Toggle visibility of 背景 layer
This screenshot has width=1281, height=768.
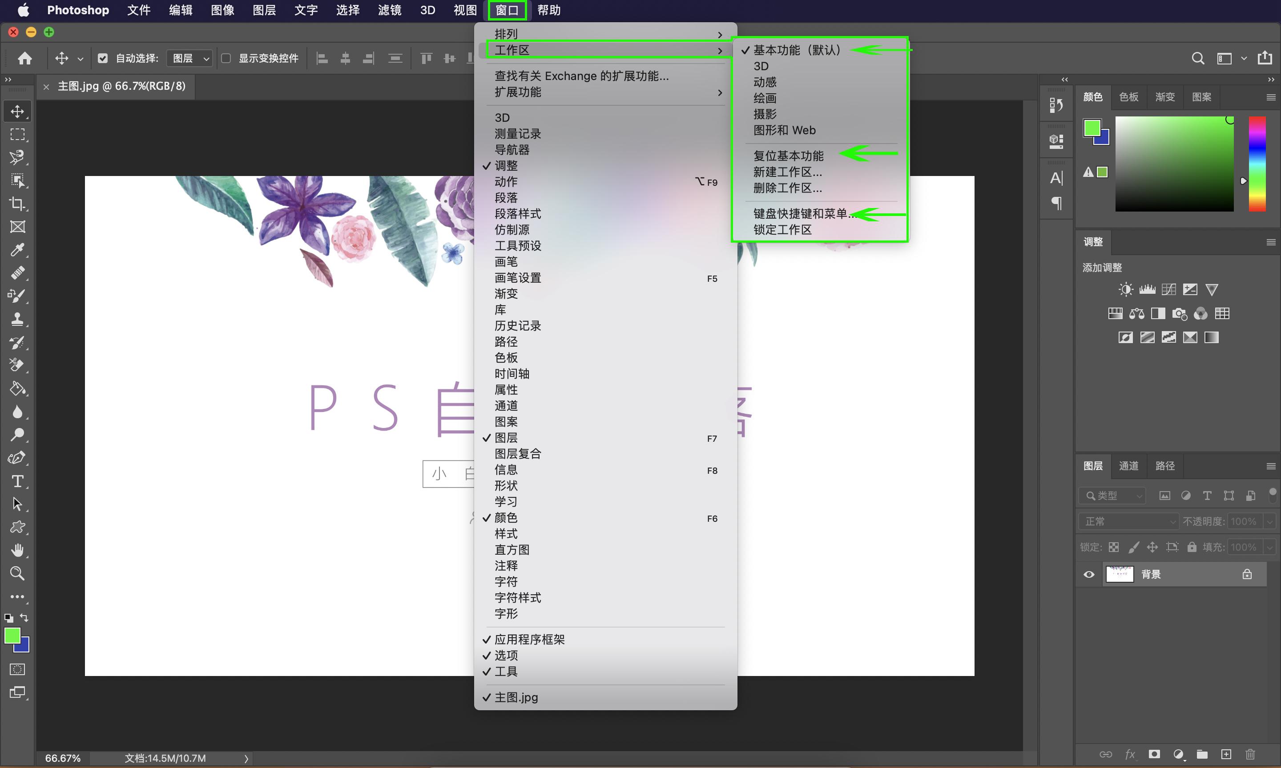click(1089, 573)
